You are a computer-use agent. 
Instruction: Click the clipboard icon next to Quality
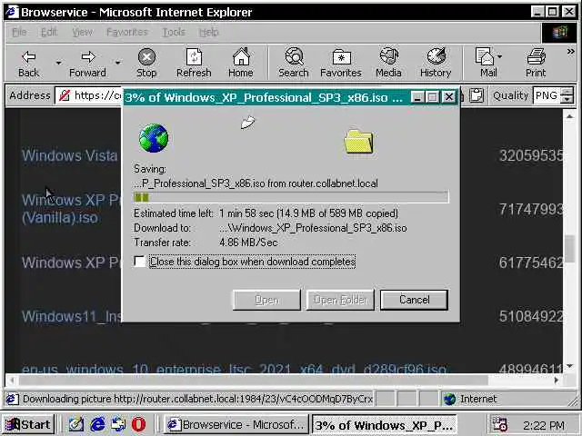click(477, 95)
